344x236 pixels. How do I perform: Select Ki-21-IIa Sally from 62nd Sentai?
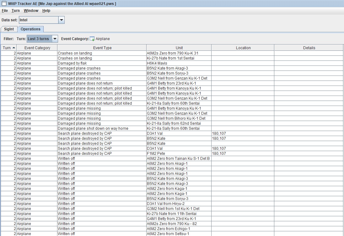pos(179,123)
